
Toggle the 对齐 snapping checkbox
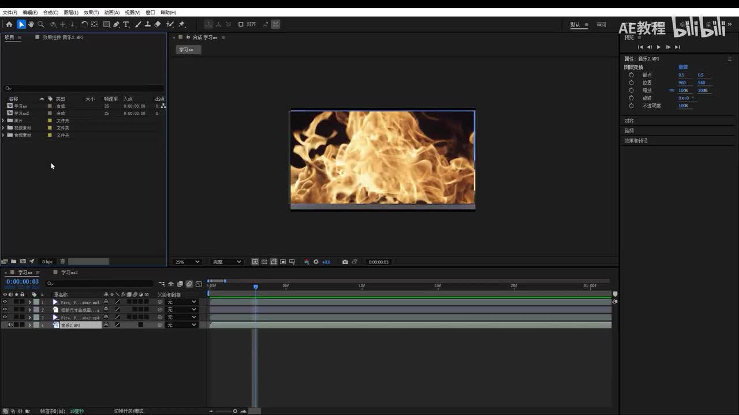tap(241, 24)
